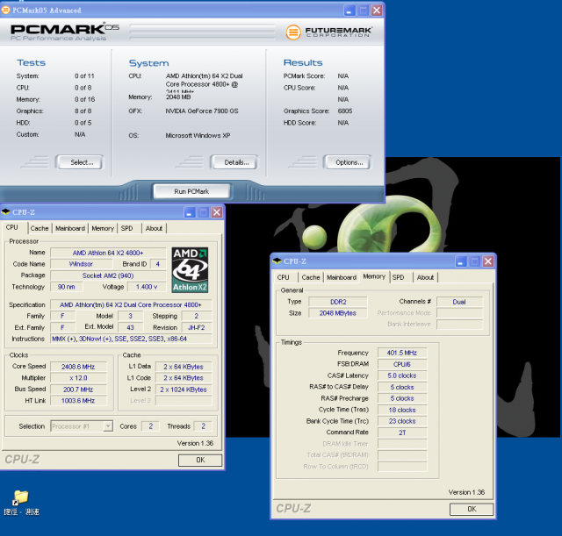
Task: Close the left CPU-Z CPU window
Action: point(217,212)
